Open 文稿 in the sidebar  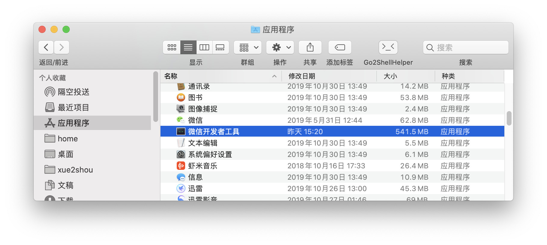92,185
